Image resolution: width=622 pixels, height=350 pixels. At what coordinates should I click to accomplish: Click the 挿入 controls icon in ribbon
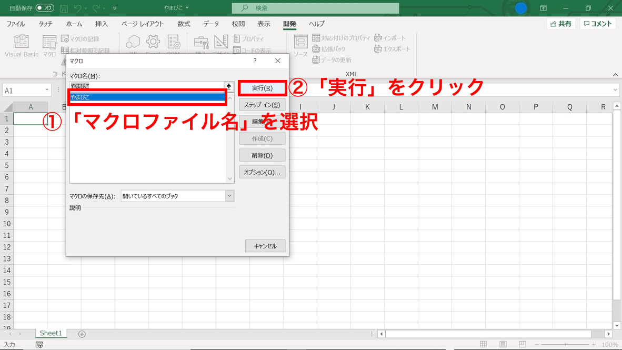pos(201,45)
